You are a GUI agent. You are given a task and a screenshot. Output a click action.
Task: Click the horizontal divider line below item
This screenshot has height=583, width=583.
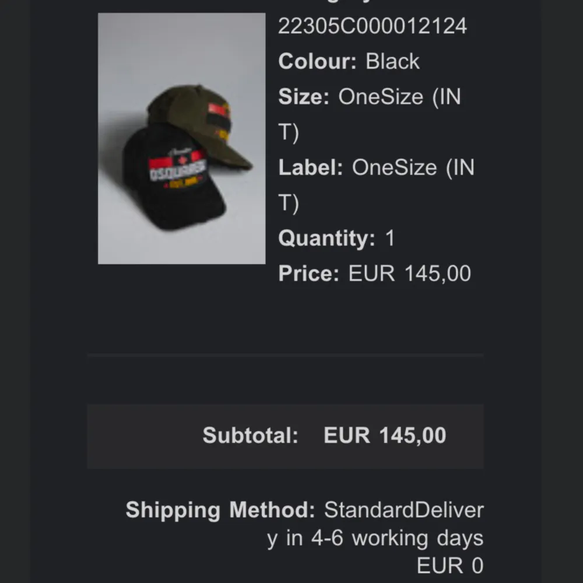[x=285, y=355]
